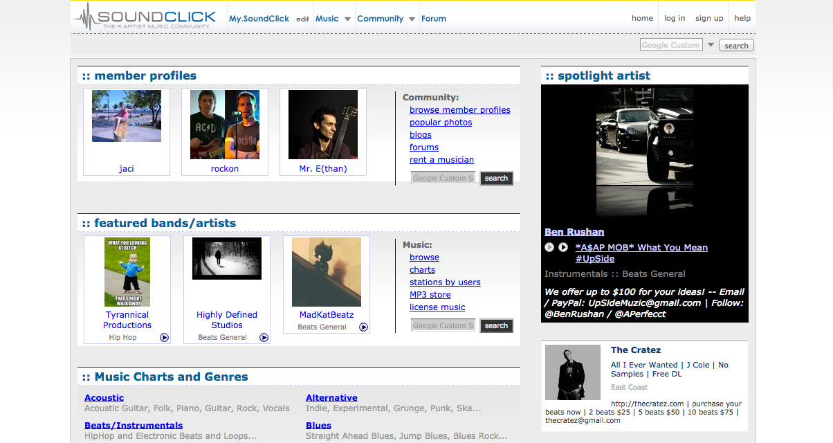Click white play icon beside A$AP MOB song
The image size is (833, 443).
[563, 247]
